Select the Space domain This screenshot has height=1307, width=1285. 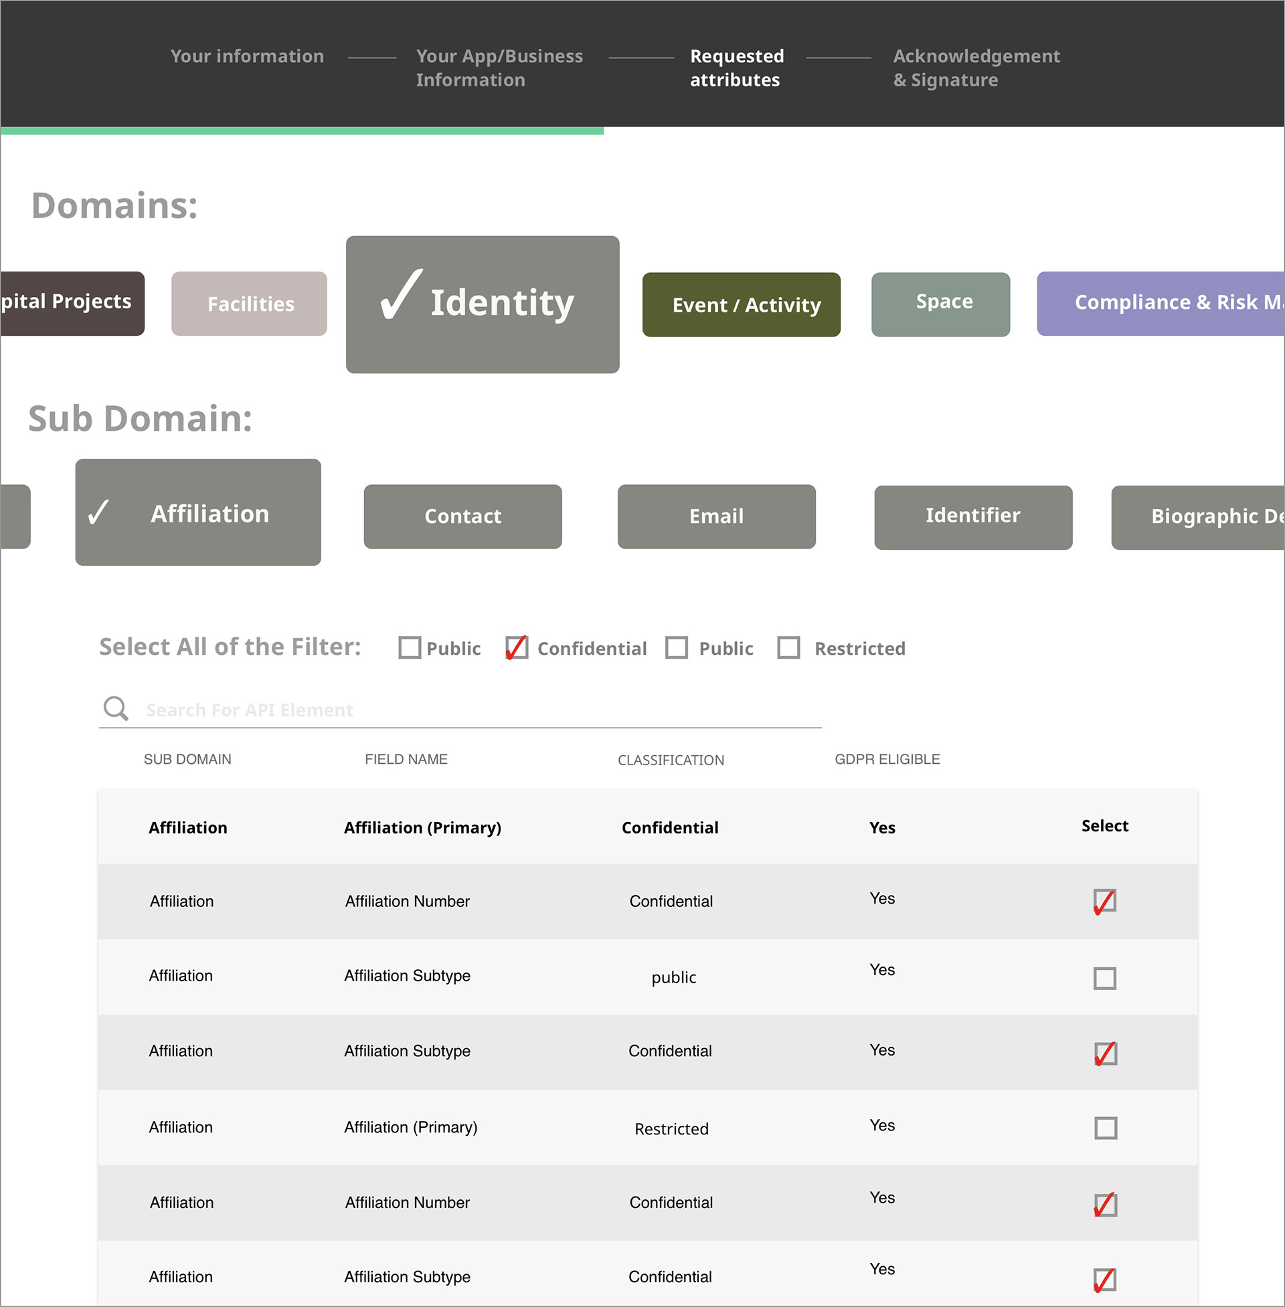940,304
